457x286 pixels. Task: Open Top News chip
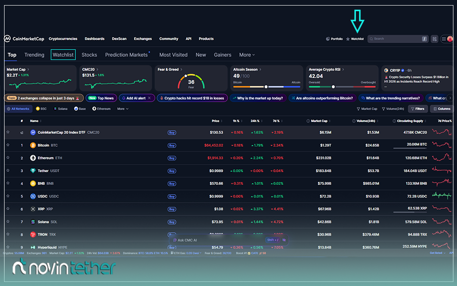(x=101, y=98)
